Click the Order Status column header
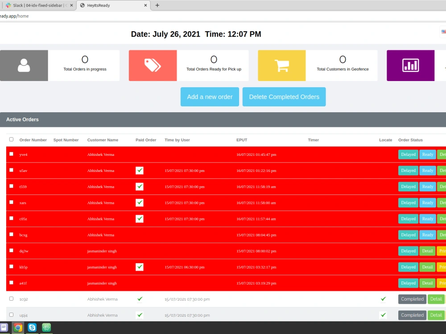446x334 pixels. (410, 140)
